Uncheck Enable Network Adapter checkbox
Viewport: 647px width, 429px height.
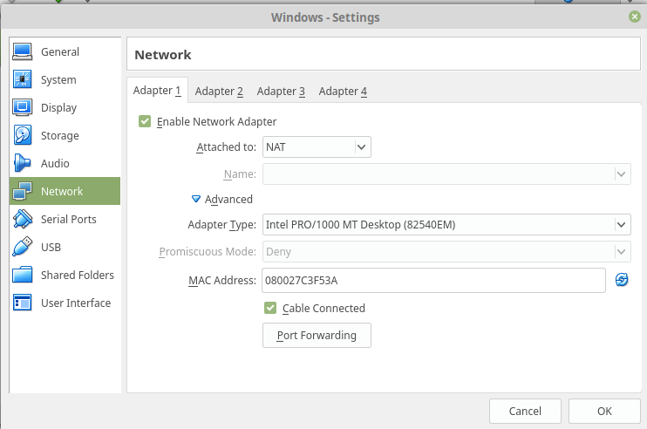[x=145, y=121]
